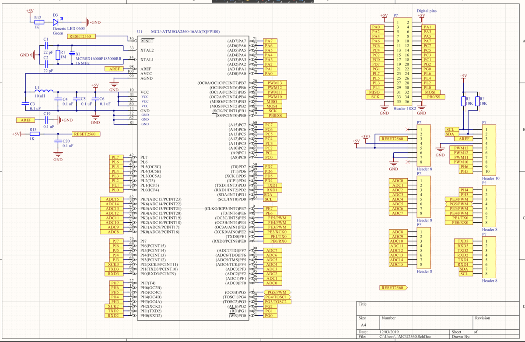525x342 pixels.
Task: Click the 'Digital pins' text annotation
Action: pyautogui.click(x=427, y=11)
